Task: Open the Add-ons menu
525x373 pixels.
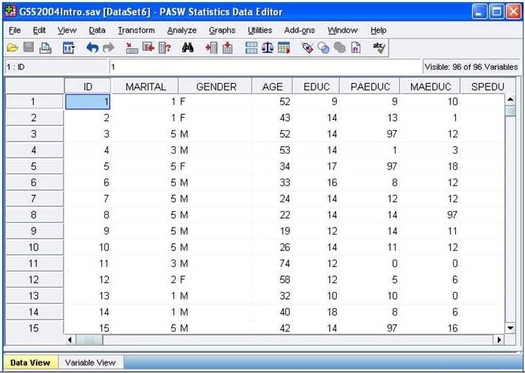Action: (x=300, y=30)
